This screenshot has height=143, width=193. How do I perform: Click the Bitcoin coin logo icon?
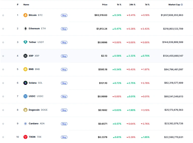tap(25, 15)
